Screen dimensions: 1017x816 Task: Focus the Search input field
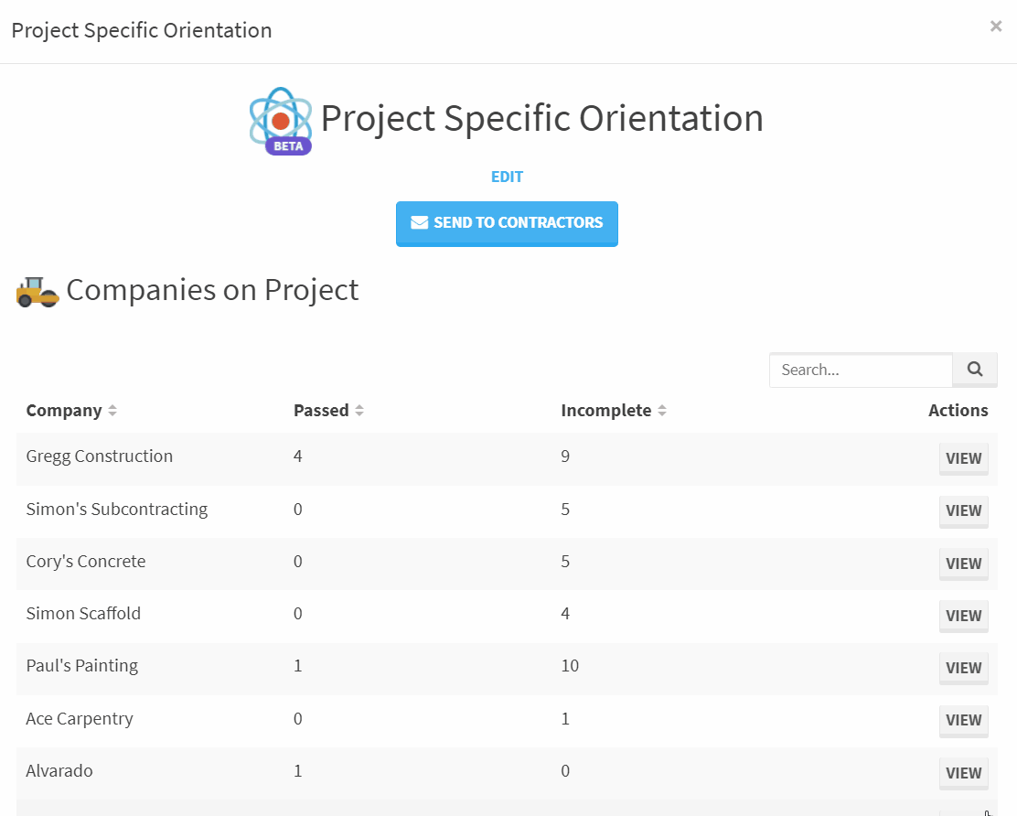861,370
